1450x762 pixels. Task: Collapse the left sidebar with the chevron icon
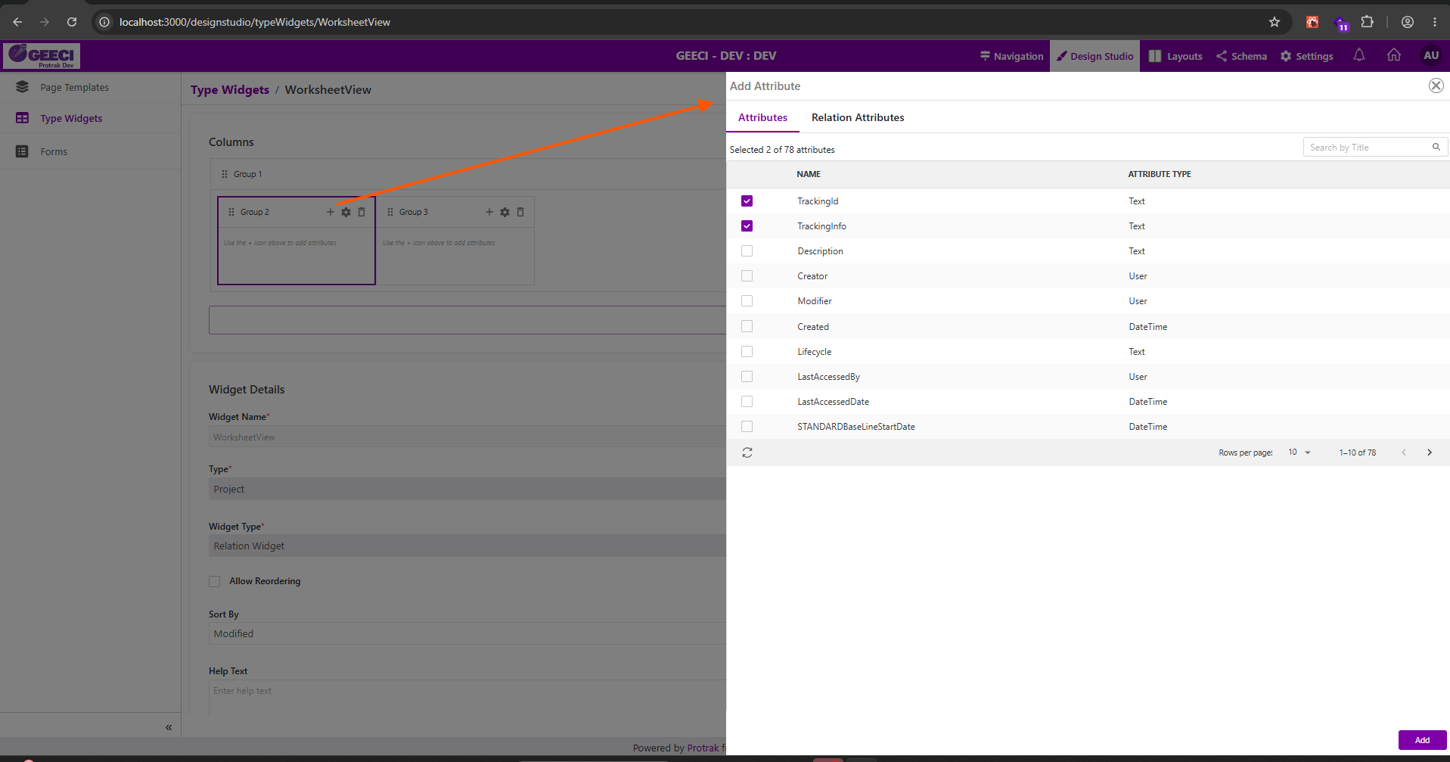[x=169, y=727]
